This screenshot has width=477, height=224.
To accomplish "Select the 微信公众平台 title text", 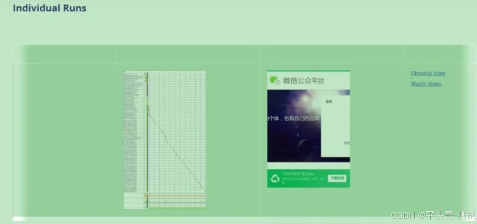I will pyautogui.click(x=304, y=81).
